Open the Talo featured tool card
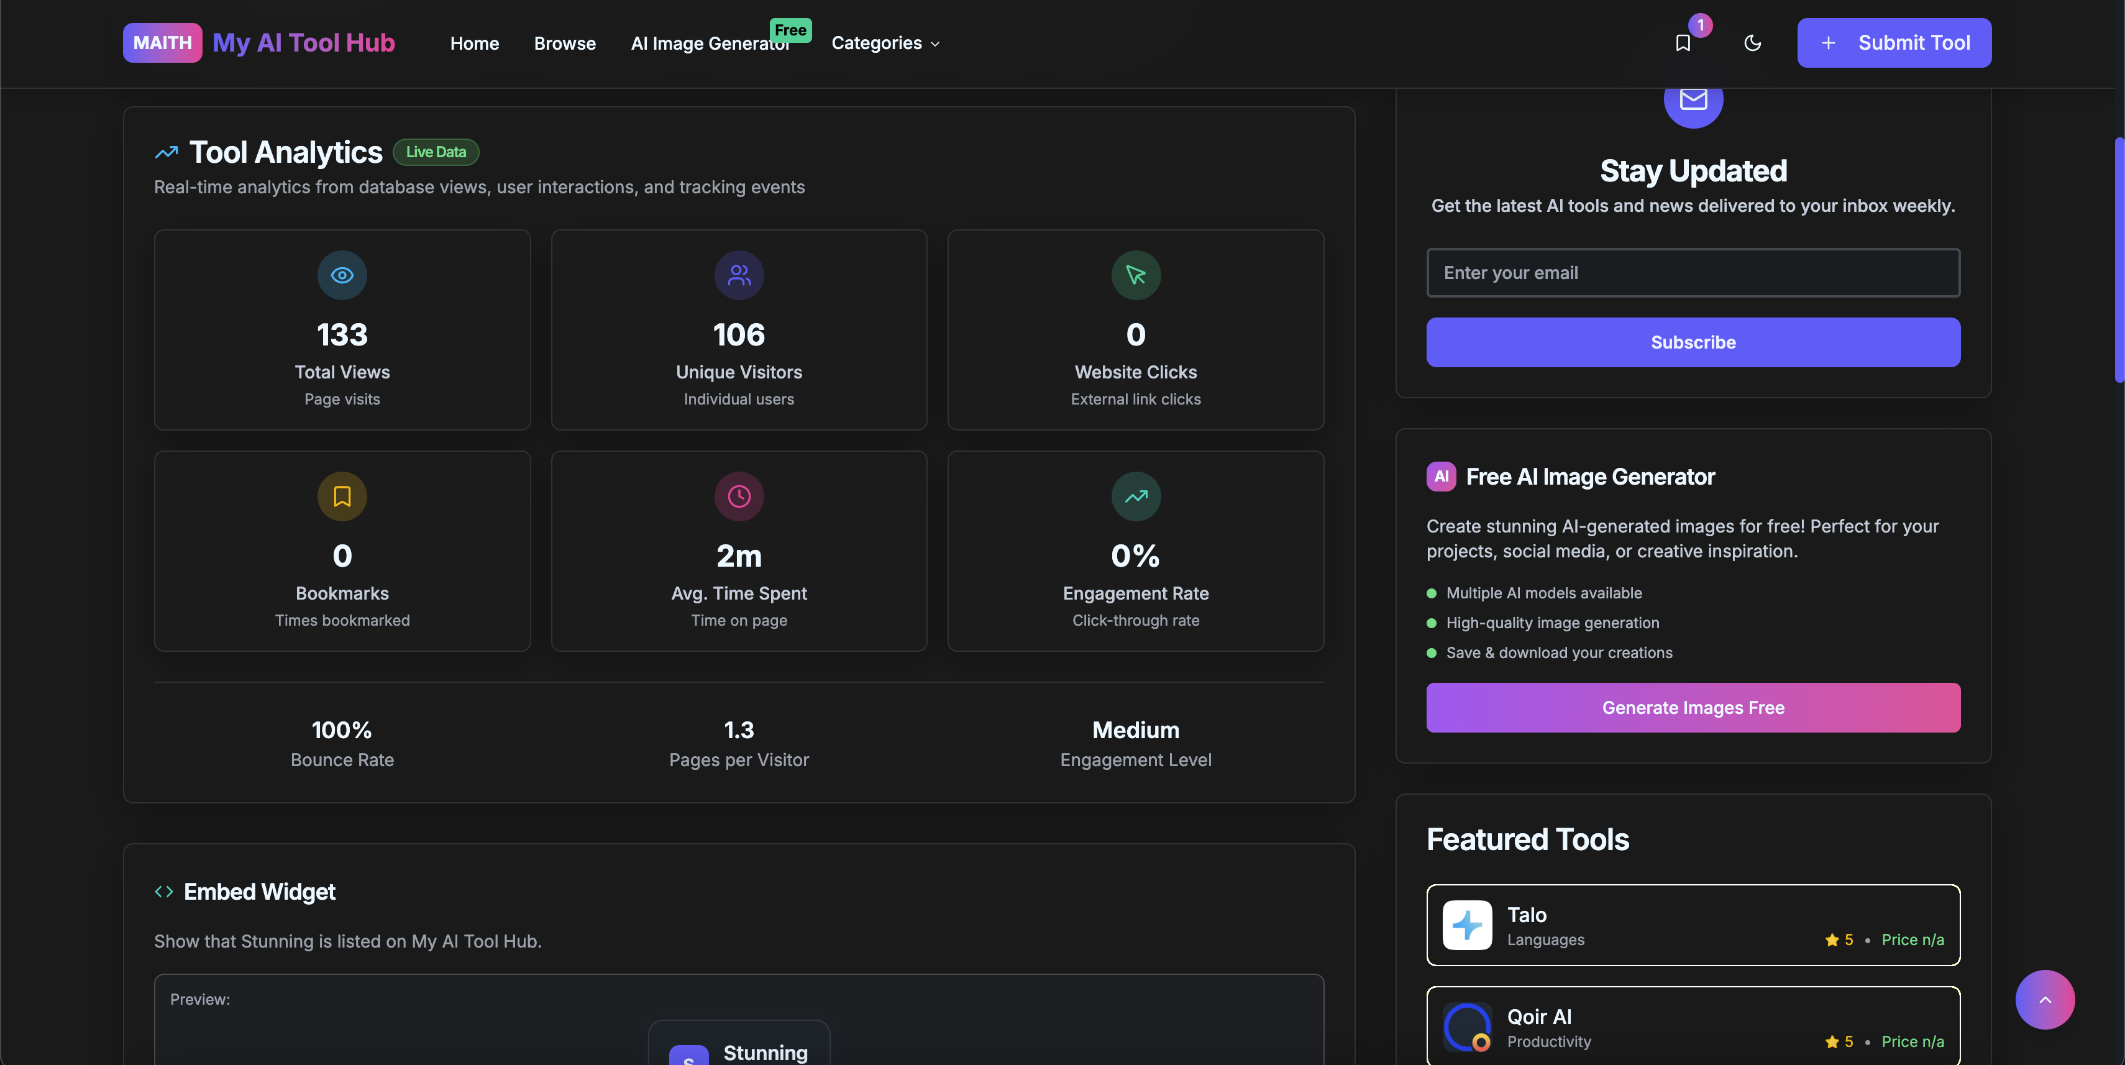 1693,925
